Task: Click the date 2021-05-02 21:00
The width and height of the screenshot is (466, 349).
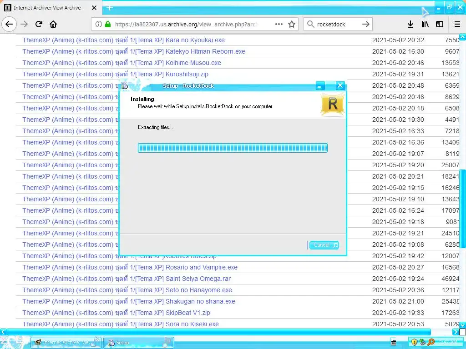Action: point(398,302)
